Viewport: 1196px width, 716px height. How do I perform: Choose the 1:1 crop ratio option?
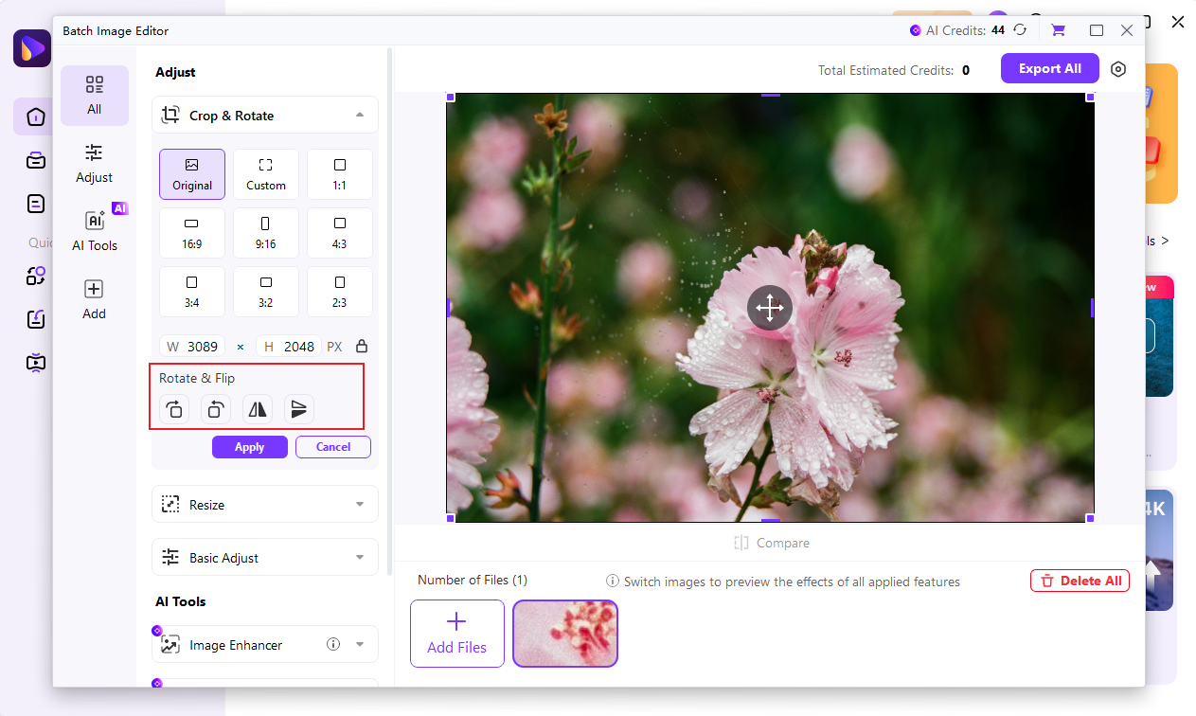340,174
